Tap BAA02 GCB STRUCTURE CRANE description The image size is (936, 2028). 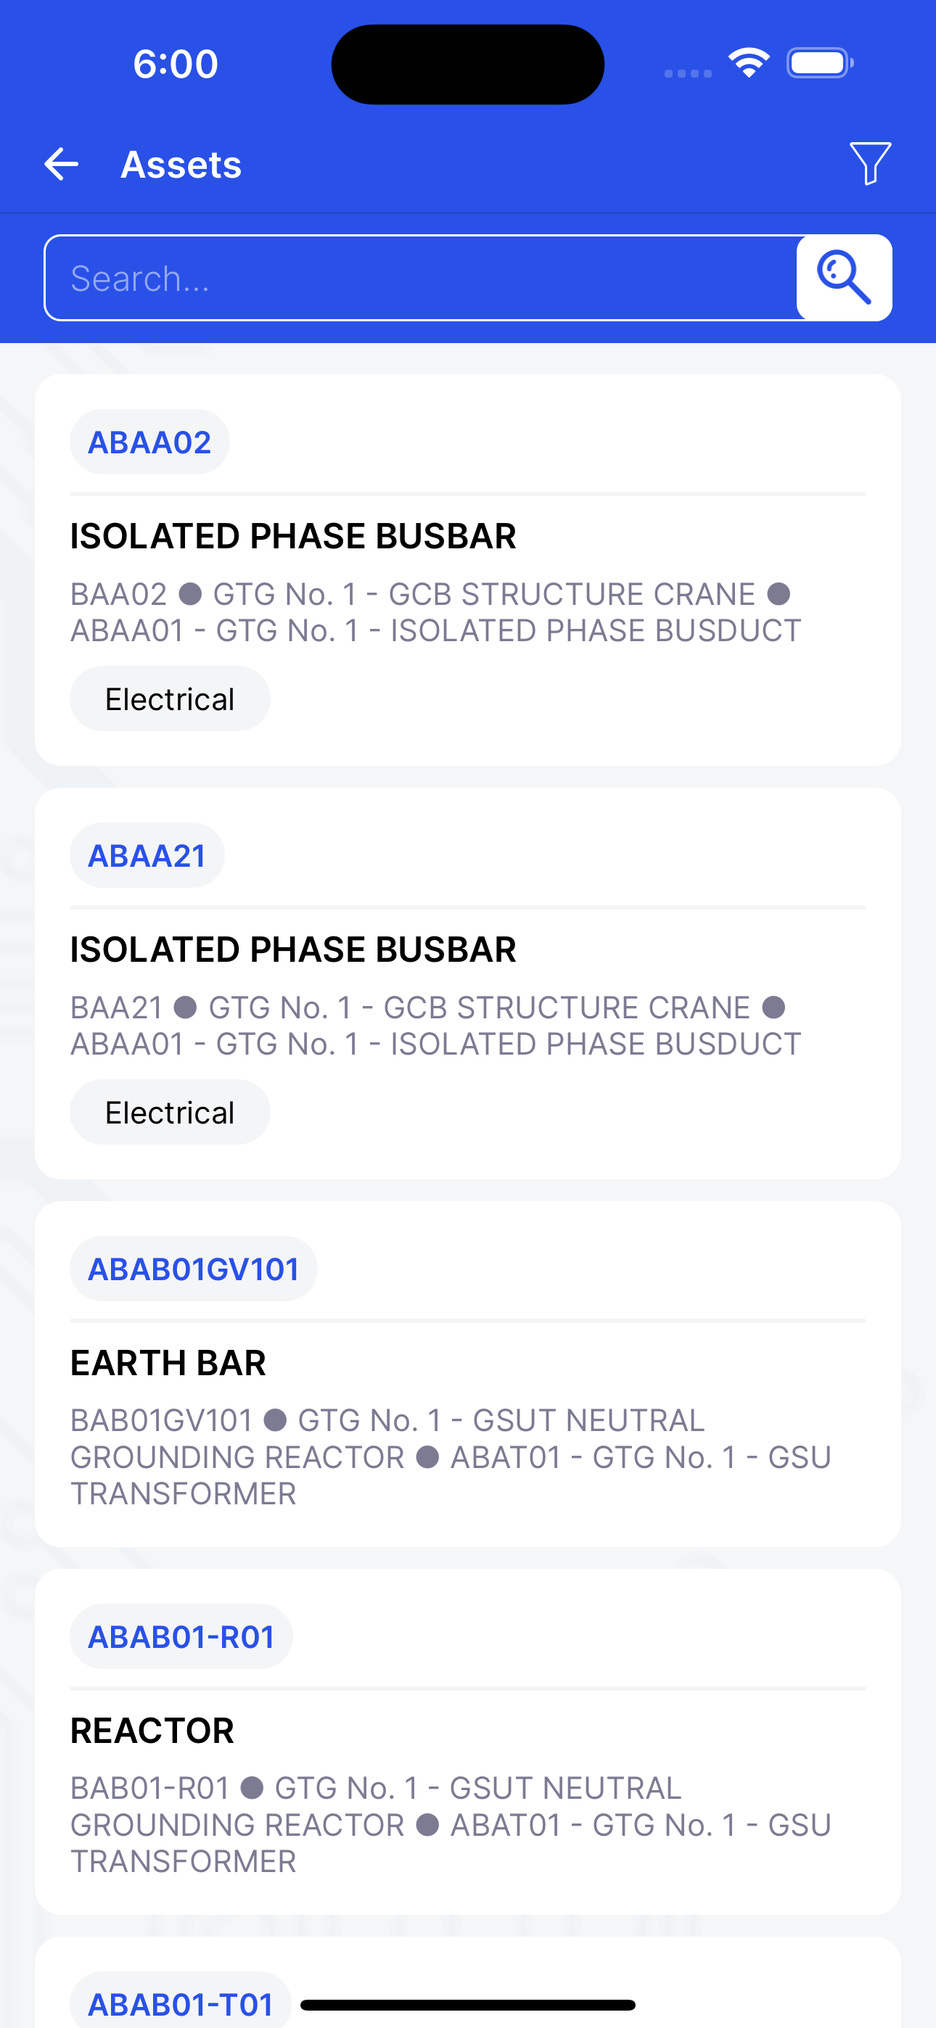pos(435,612)
